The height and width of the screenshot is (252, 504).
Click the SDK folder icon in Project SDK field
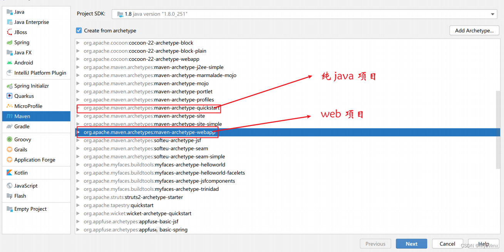click(x=120, y=14)
